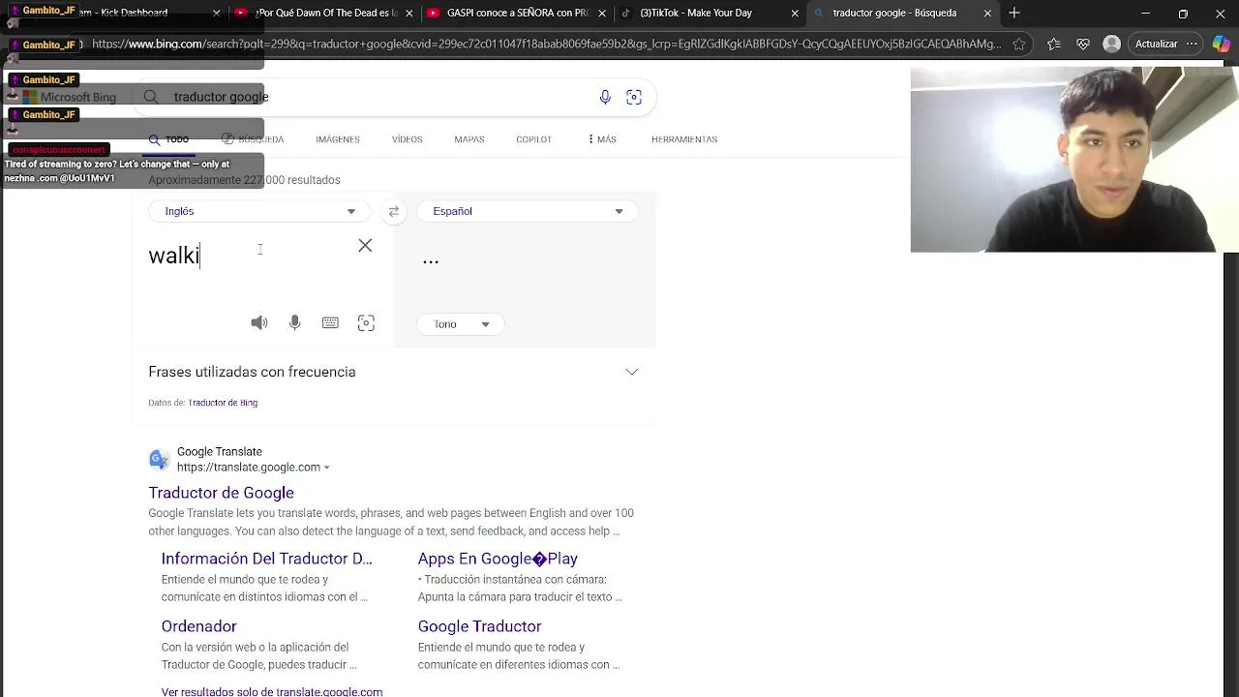The image size is (1239, 697).
Task: Open the Traductor de Bing data source link
Action: point(223,403)
